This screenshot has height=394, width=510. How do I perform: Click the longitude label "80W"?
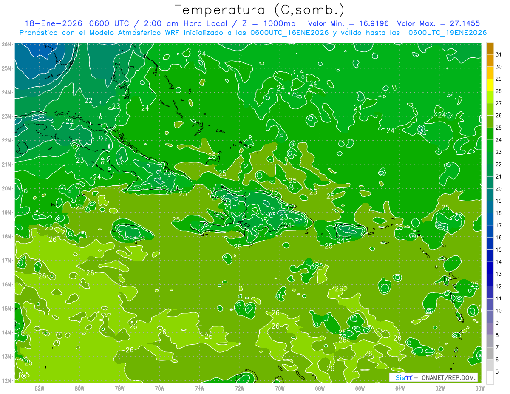(79, 388)
